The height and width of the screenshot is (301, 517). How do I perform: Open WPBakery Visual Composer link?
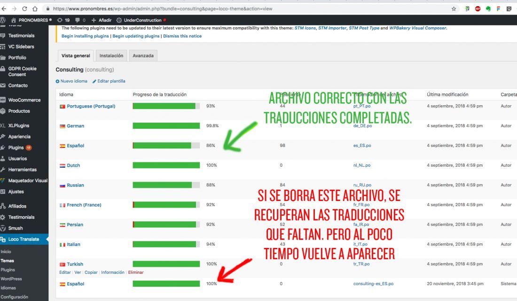(418, 28)
